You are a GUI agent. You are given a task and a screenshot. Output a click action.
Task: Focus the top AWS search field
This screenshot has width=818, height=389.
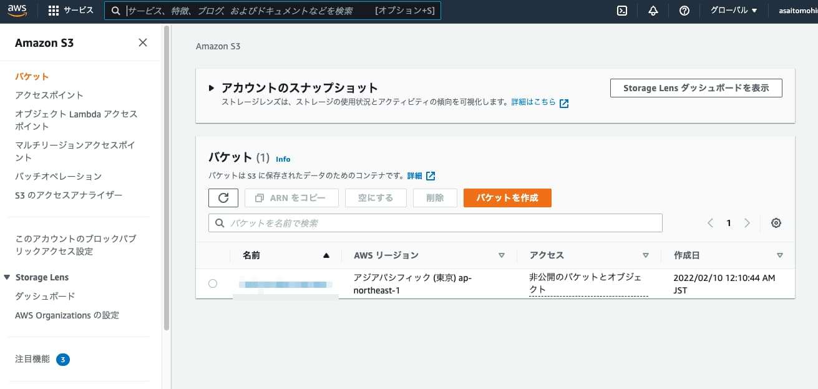(273, 11)
